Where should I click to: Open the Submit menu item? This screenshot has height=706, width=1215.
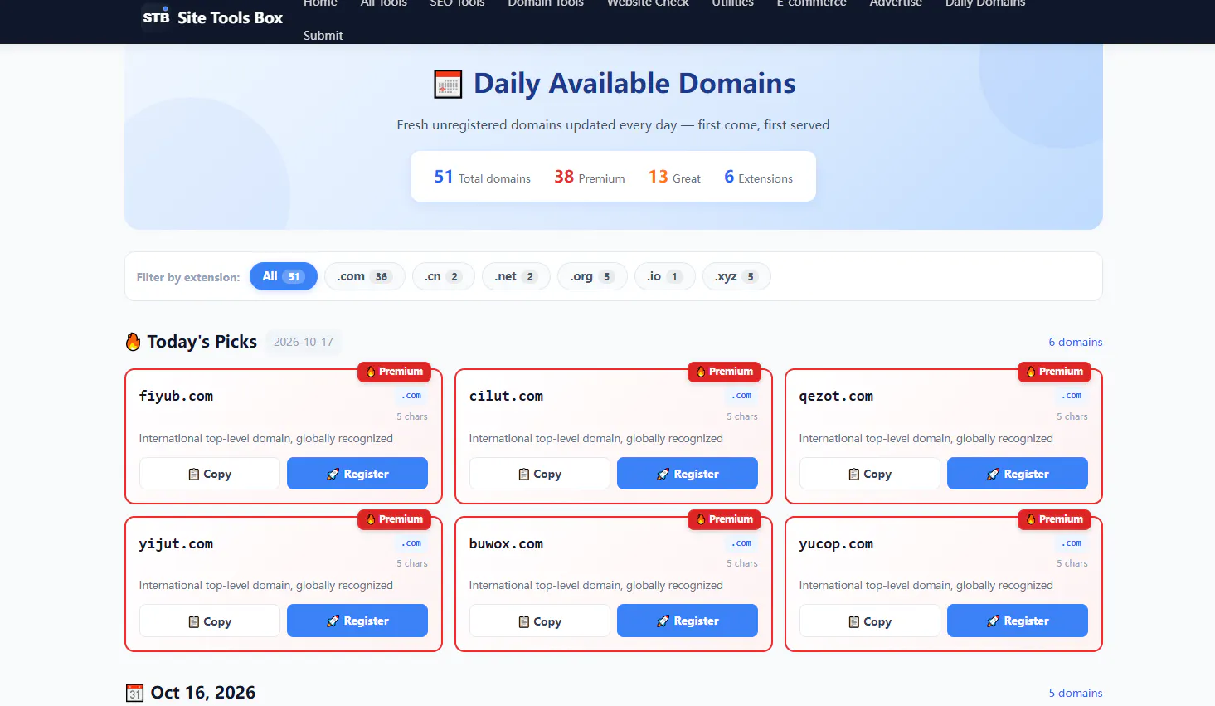[x=323, y=36]
